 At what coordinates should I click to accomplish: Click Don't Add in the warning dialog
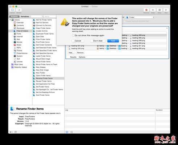[98, 41]
